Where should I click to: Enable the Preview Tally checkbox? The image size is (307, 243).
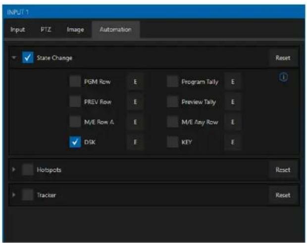[x=172, y=102]
